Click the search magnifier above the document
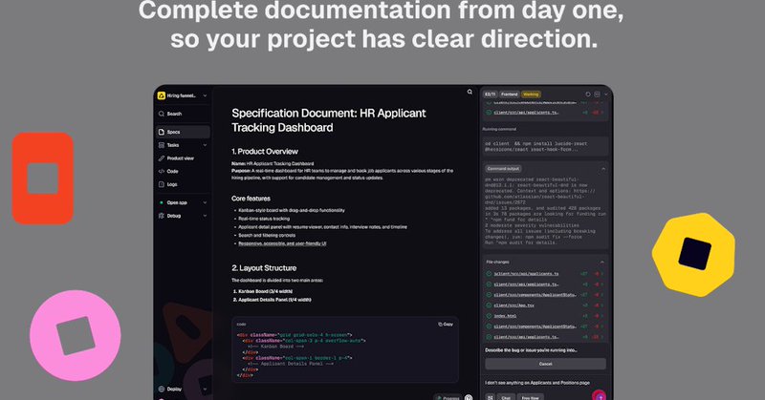The width and height of the screenshot is (765, 400). 470,92
